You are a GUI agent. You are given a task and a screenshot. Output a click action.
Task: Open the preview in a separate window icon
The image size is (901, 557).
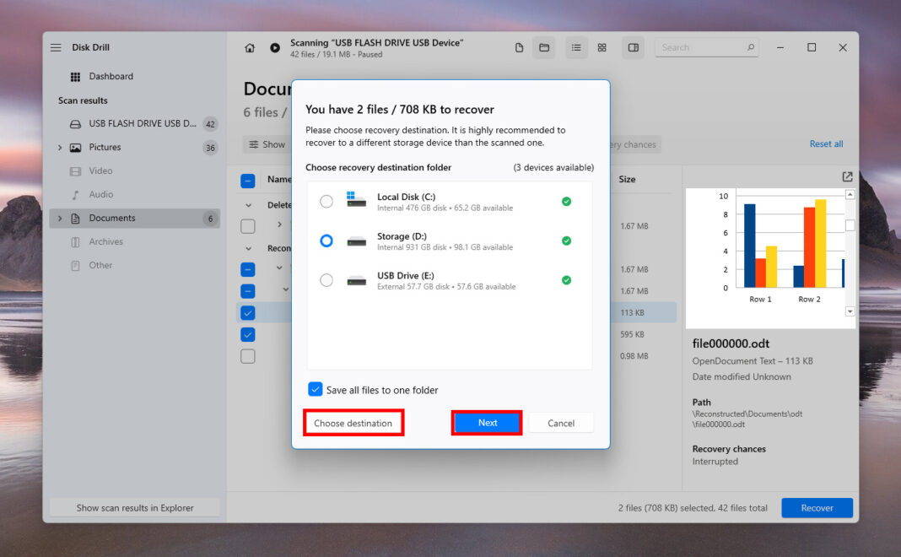(x=846, y=176)
